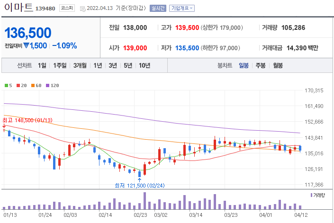Click the 코스피 market badge
The height and width of the screenshot is (223, 334).
point(67,8)
